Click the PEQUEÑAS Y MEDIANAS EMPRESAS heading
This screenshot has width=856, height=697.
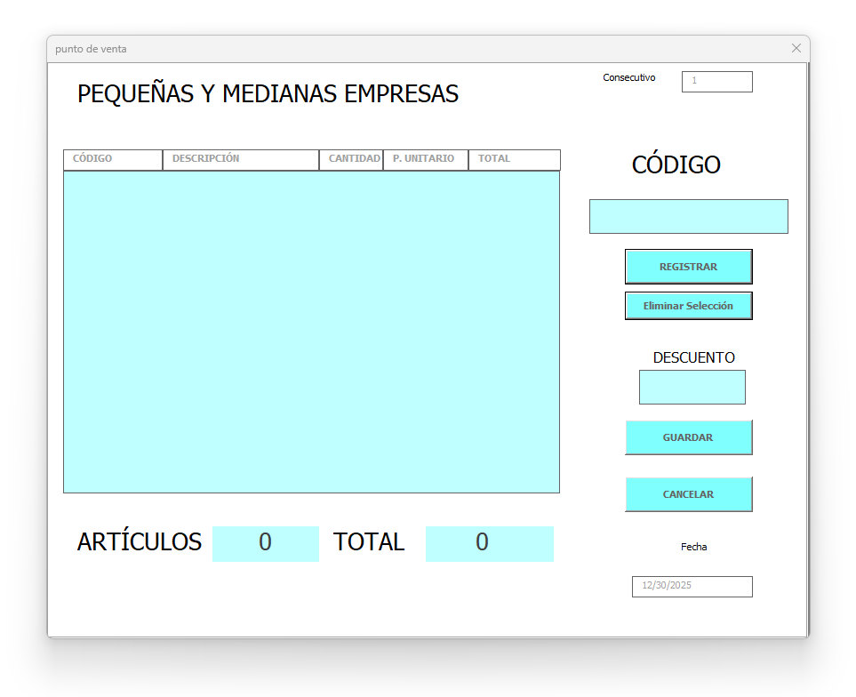click(x=268, y=94)
